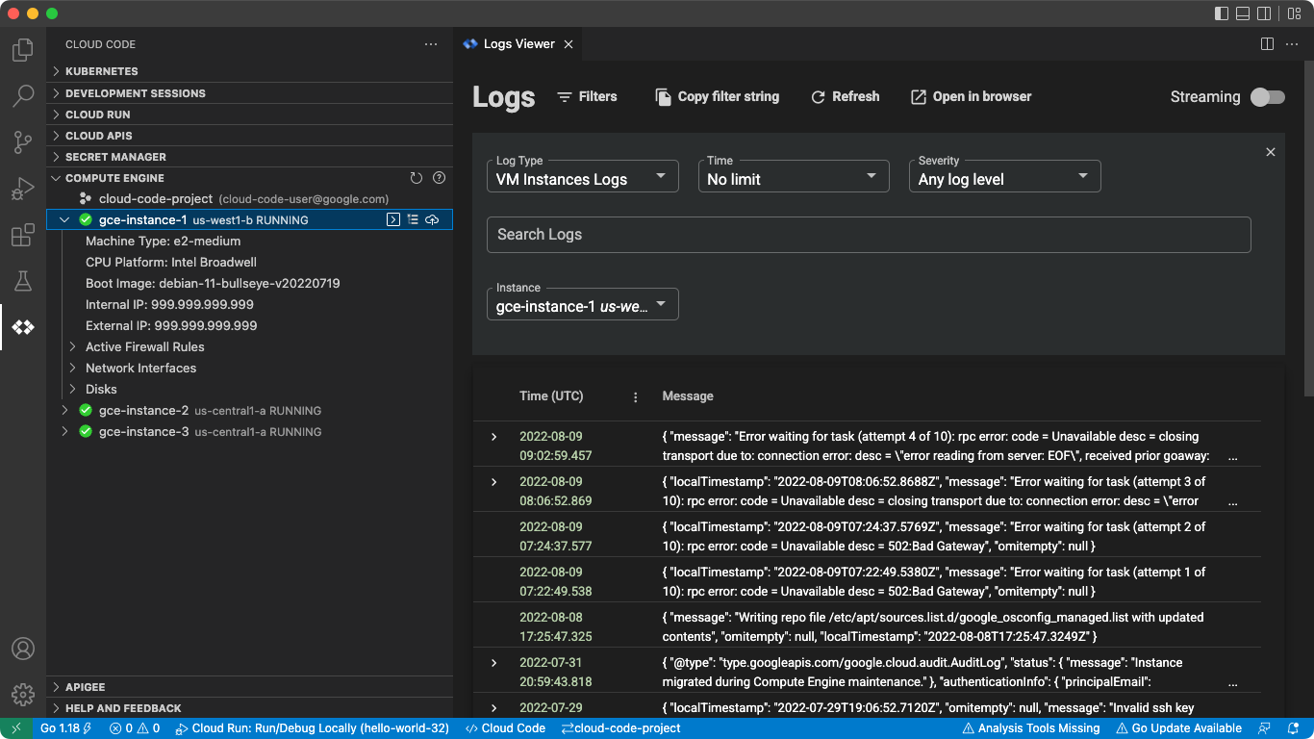Click the Search Logs field

(869, 235)
